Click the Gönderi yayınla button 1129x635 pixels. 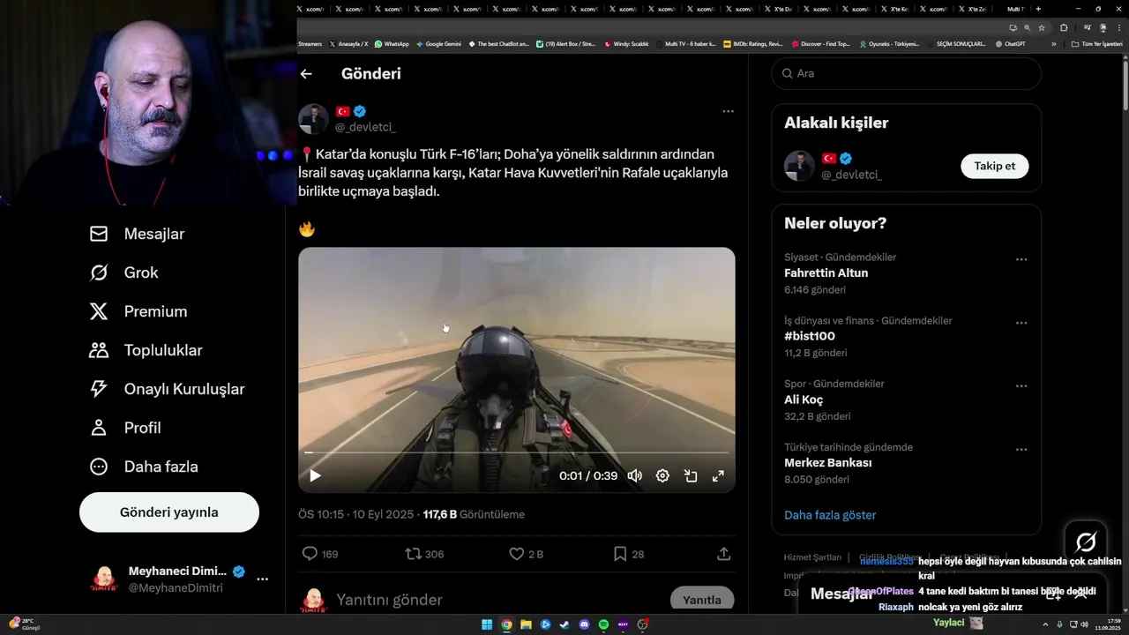point(169,512)
